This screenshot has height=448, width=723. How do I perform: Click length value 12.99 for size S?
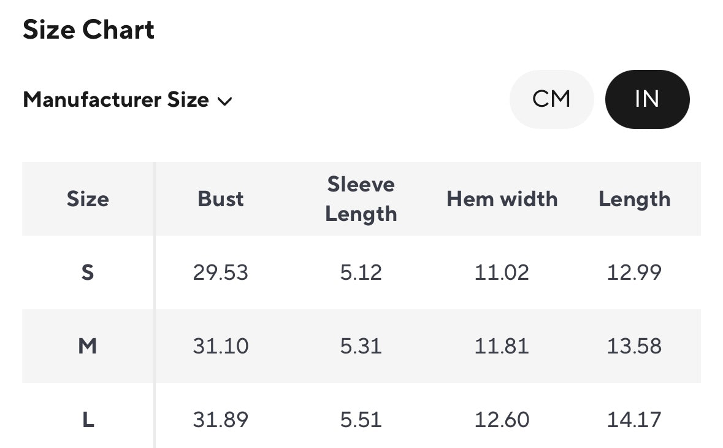point(635,272)
